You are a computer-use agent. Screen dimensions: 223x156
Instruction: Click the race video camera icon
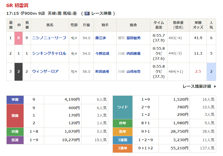point(87,13)
